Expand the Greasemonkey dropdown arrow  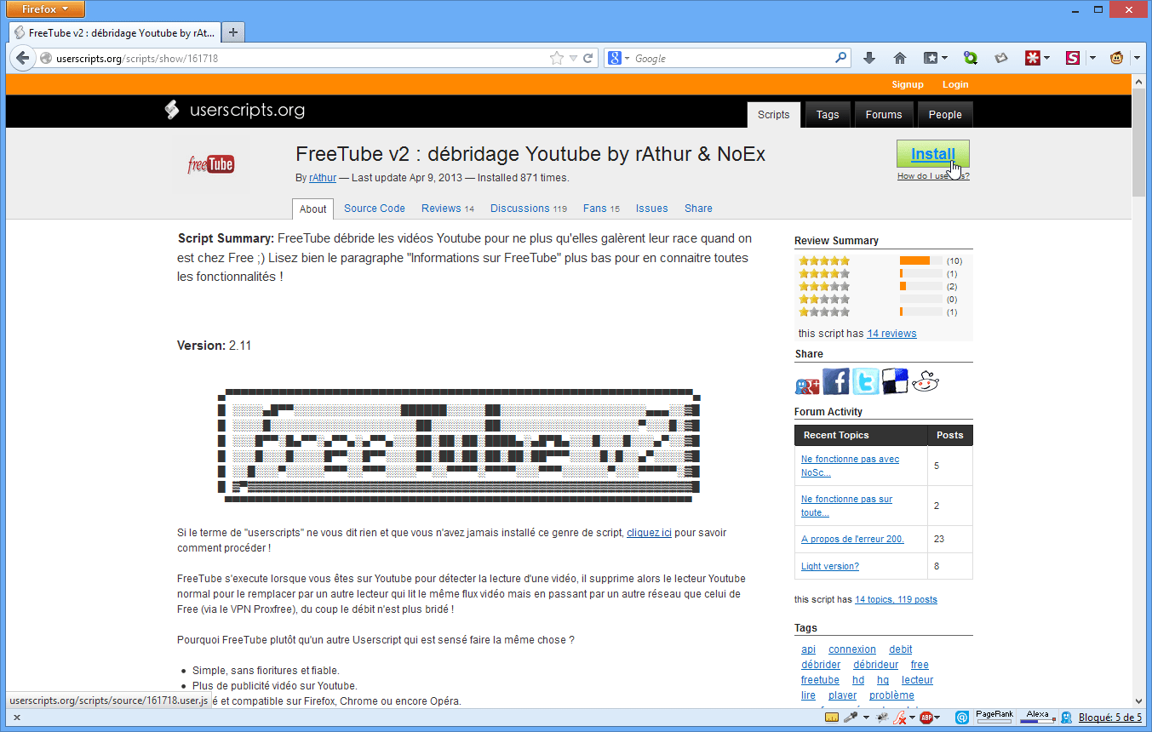pyautogui.click(x=1136, y=59)
